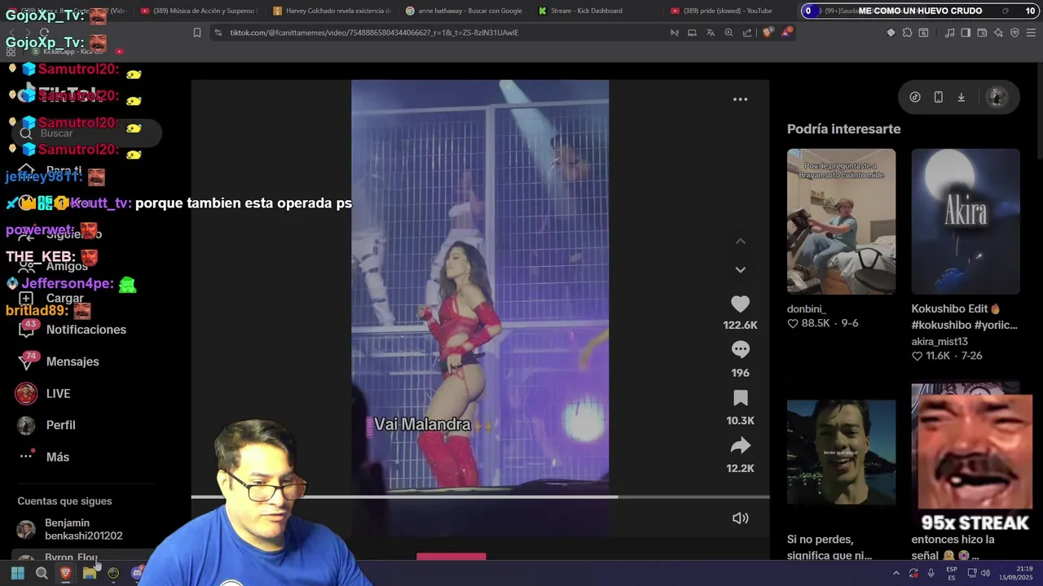Click the microphone icon in system tray
Viewport: 1043px width, 586px height.
tap(931, 573)
